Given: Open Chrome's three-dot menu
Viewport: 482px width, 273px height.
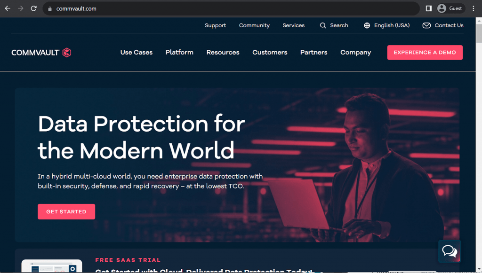Looking at the screenshot, I should [x=474, y=8].
